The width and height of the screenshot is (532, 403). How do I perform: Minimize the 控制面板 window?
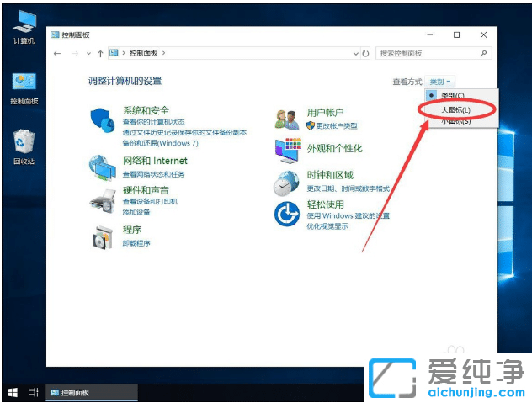[x=430, y=35]
